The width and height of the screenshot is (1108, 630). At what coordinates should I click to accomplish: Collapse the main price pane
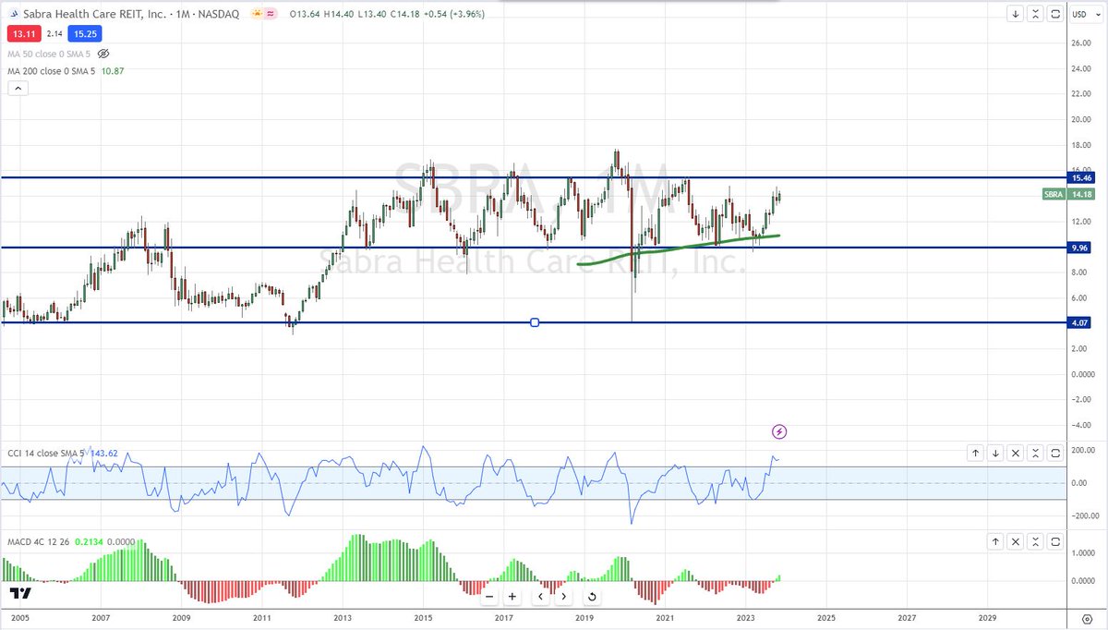[x=1036, y=15]
